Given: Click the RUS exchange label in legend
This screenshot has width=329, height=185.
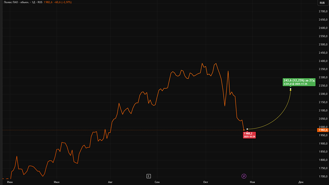Looking at the screenshot, I should point(40,2).
